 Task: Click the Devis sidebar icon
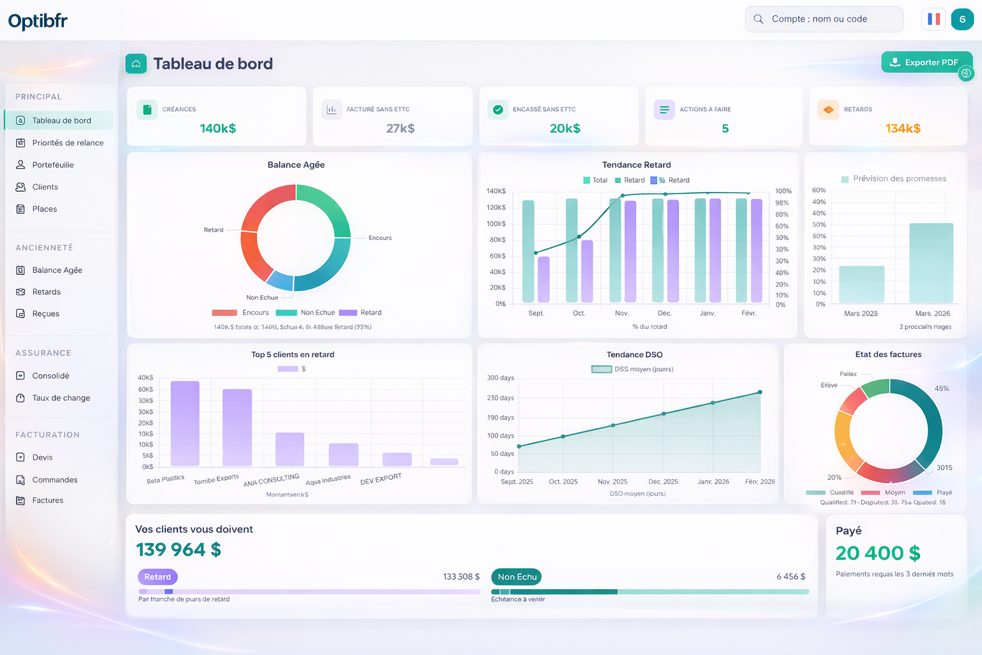20,457
